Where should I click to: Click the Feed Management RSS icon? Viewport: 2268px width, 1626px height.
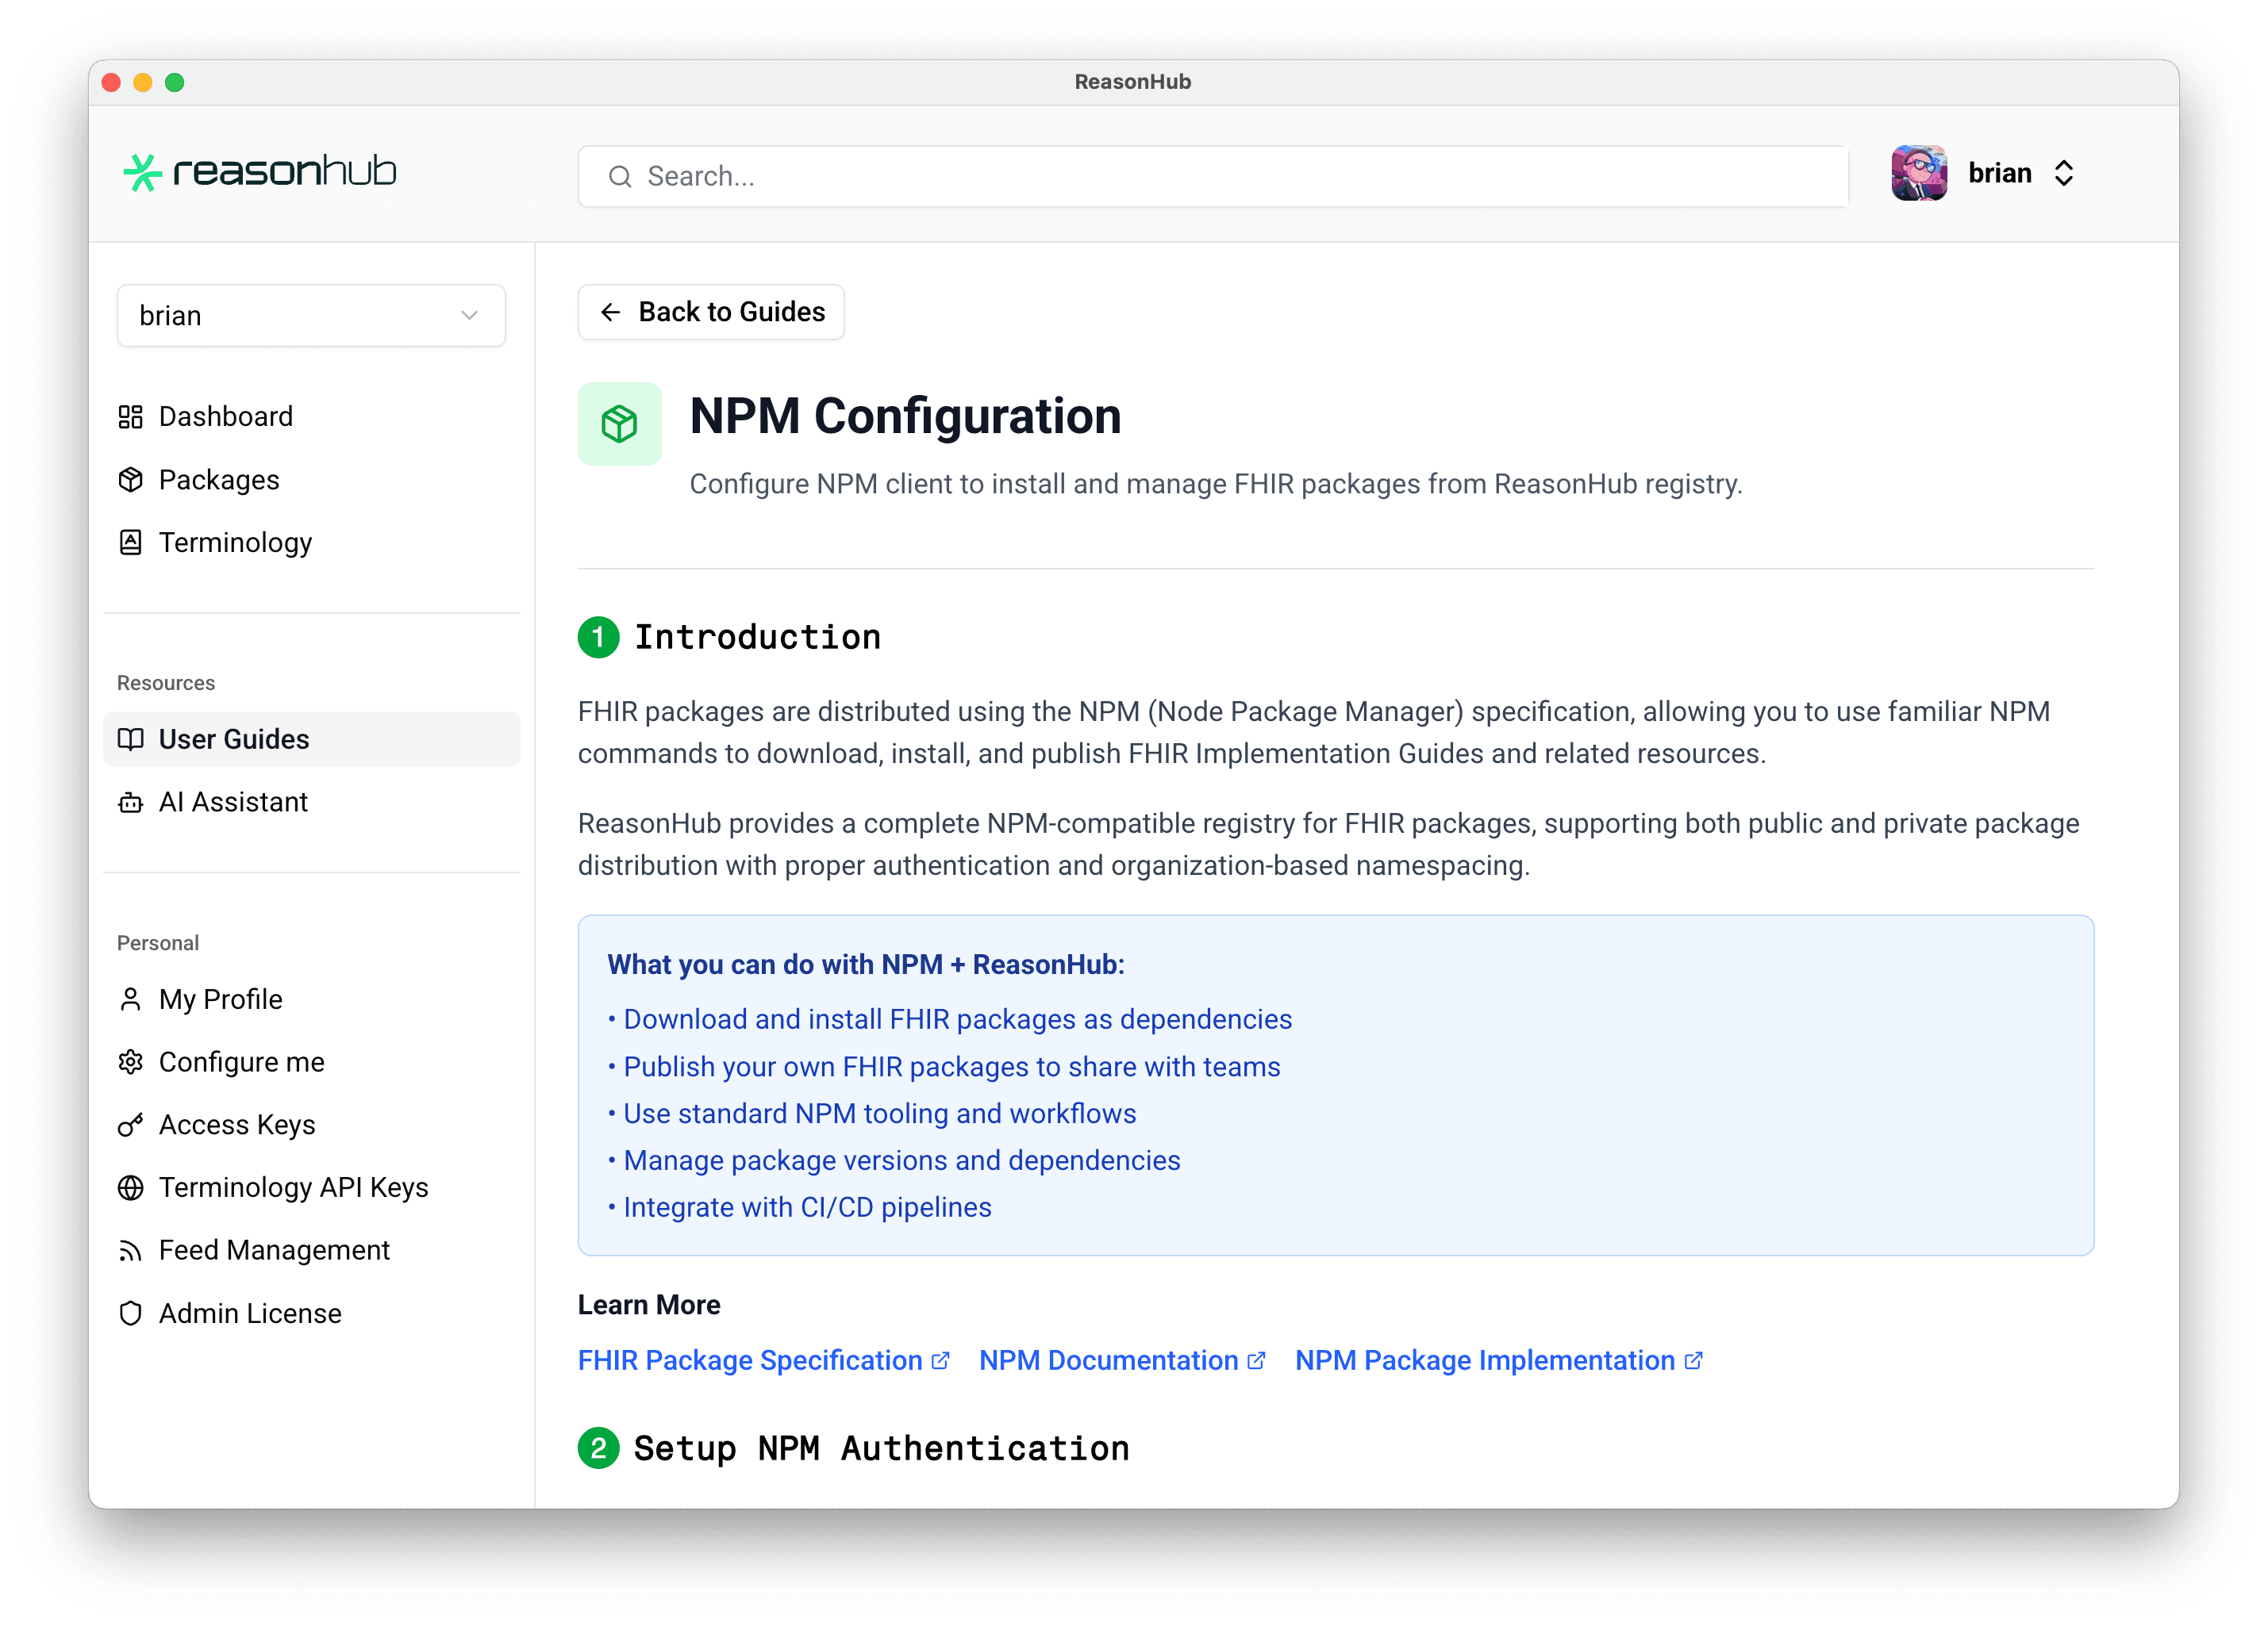click(130, 1250)
